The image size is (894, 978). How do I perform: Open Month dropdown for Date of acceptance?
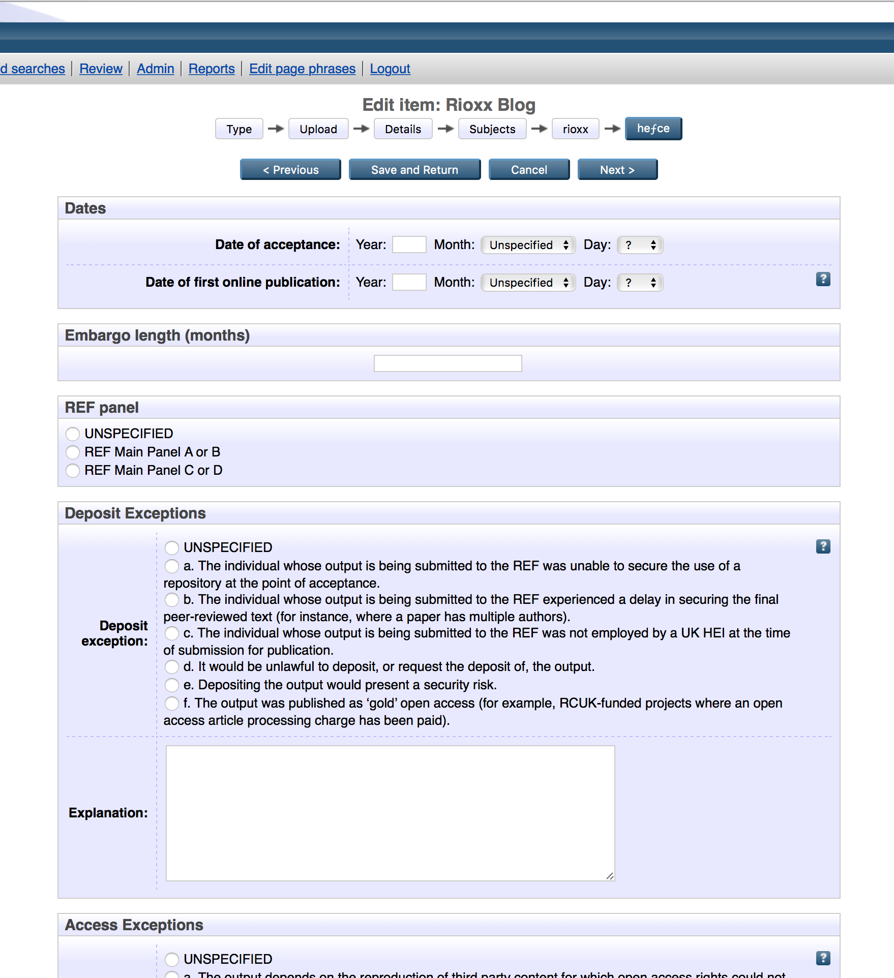point(528,245)
